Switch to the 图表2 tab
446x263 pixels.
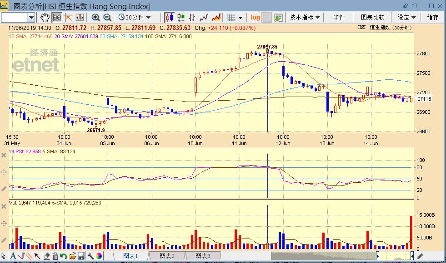pos(167,256)
